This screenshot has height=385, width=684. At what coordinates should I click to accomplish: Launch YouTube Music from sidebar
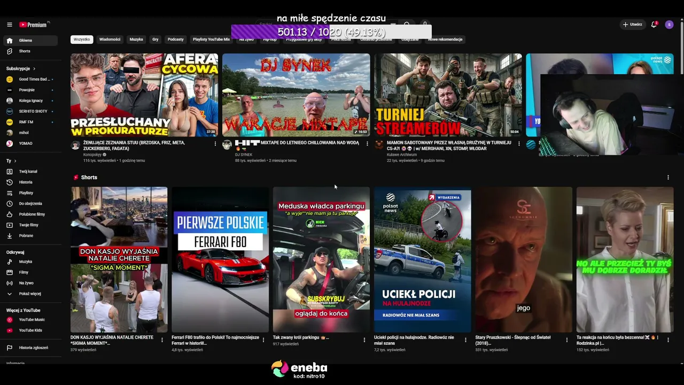(x=10, y=320)
